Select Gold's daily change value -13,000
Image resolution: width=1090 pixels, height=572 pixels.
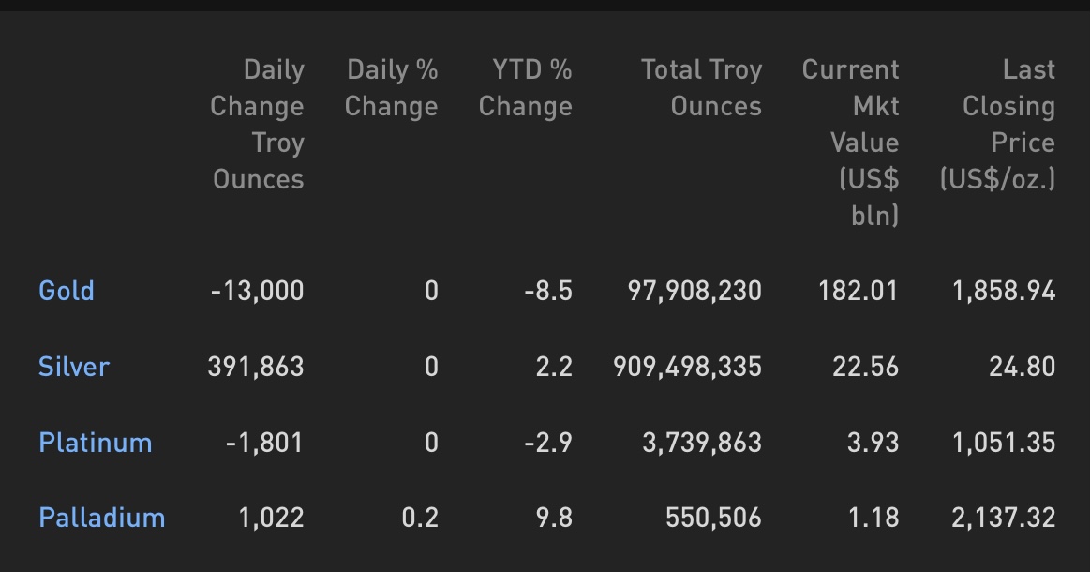pyautogui.click(x=257, y=290)
